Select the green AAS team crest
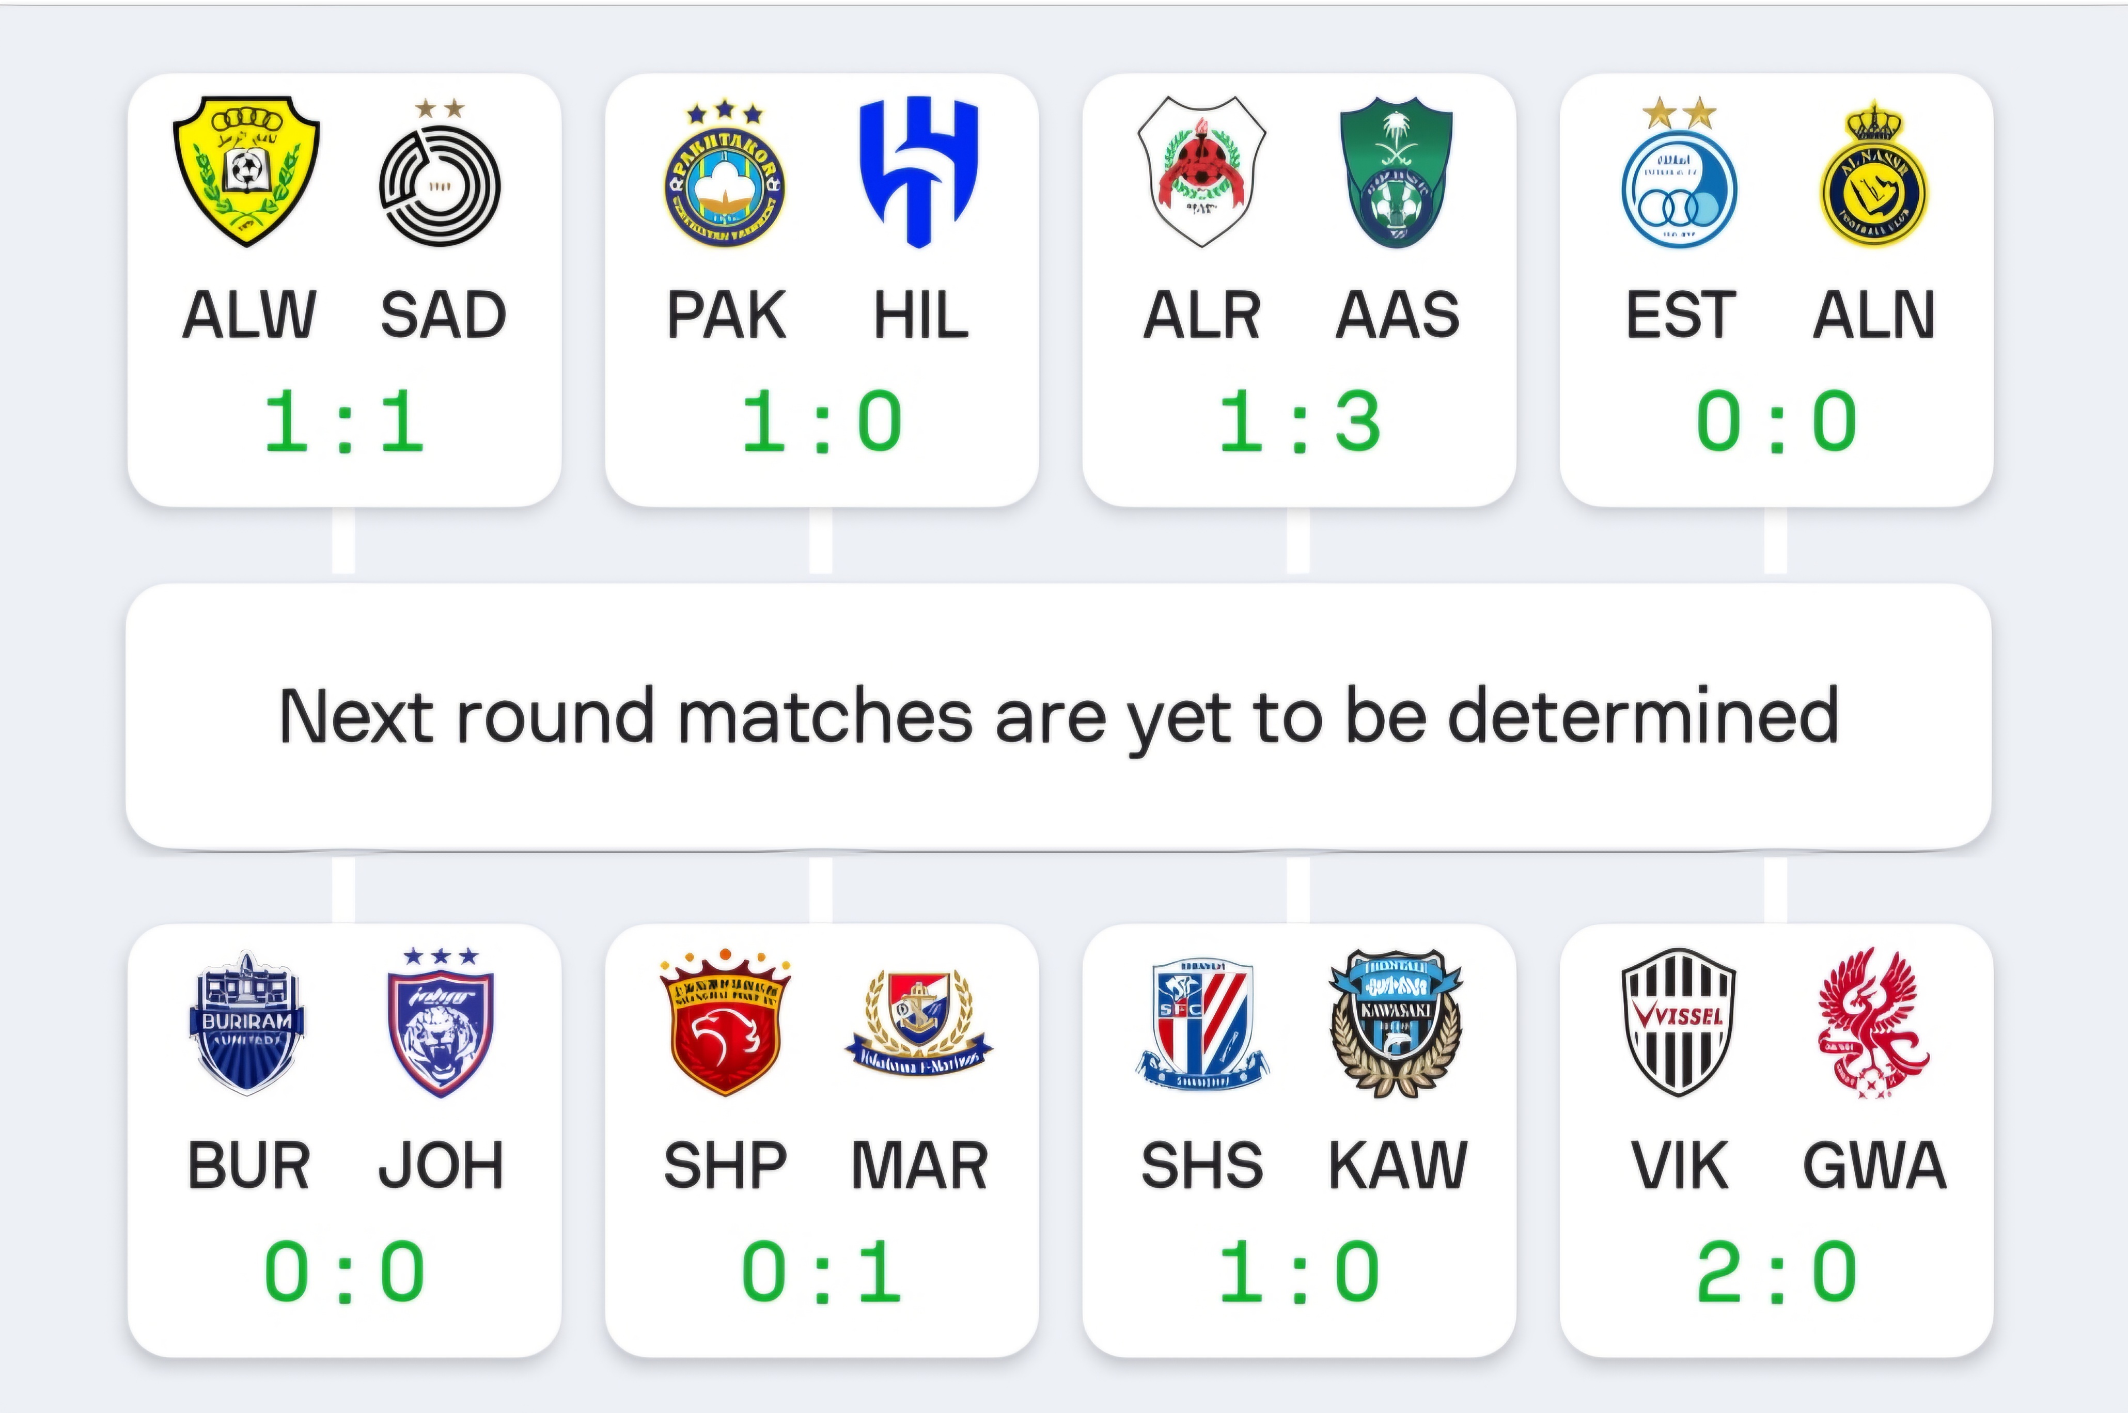The width and height of the screenshot is (2128, 1413). point(1396,172)
